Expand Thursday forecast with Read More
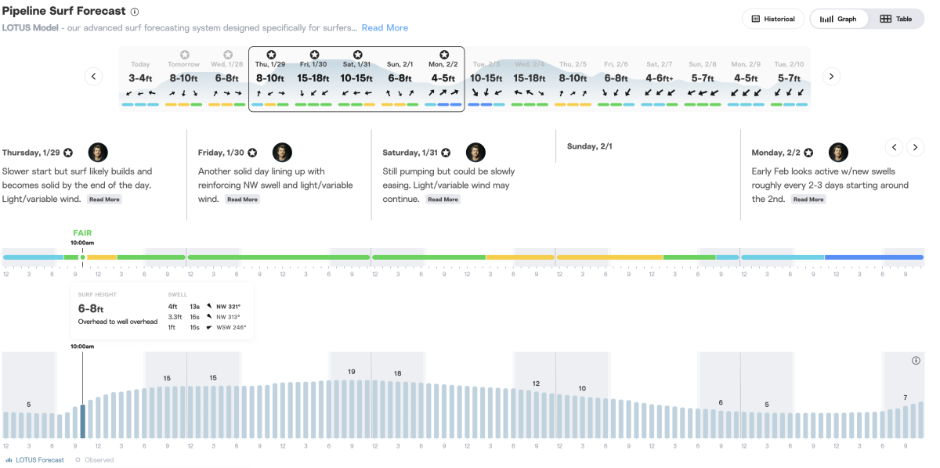940x468 pixels. pos(104,200)
